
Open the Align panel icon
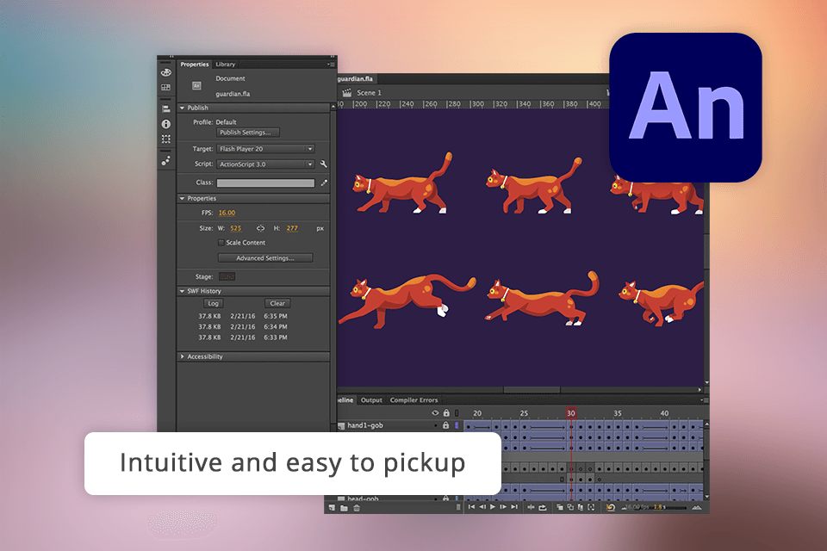point(165,108)
